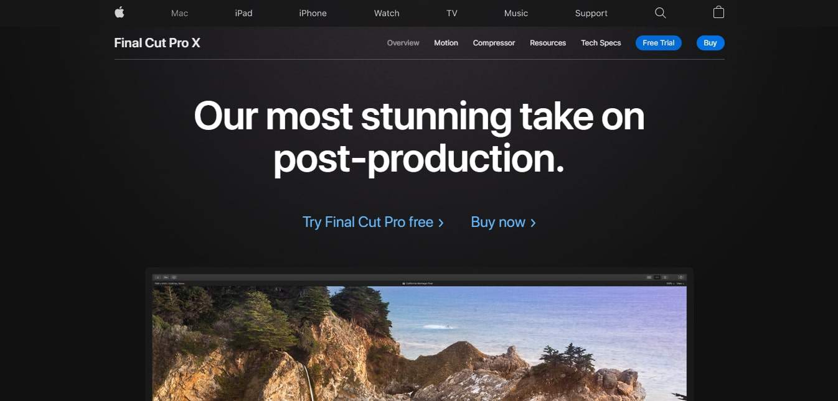Open the search magnifier icon

pos(661,13)
